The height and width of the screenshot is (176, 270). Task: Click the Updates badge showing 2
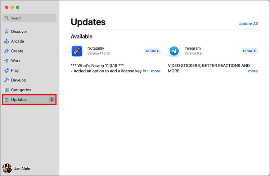click(51, 100)
